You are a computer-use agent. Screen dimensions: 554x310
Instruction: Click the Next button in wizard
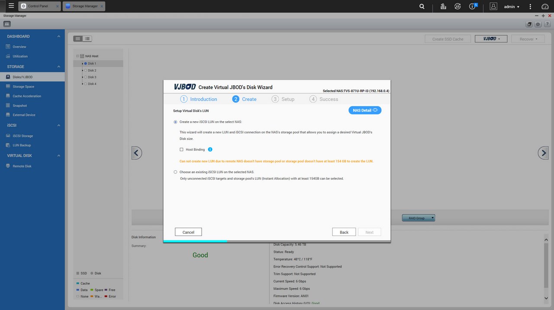(369, 232)
